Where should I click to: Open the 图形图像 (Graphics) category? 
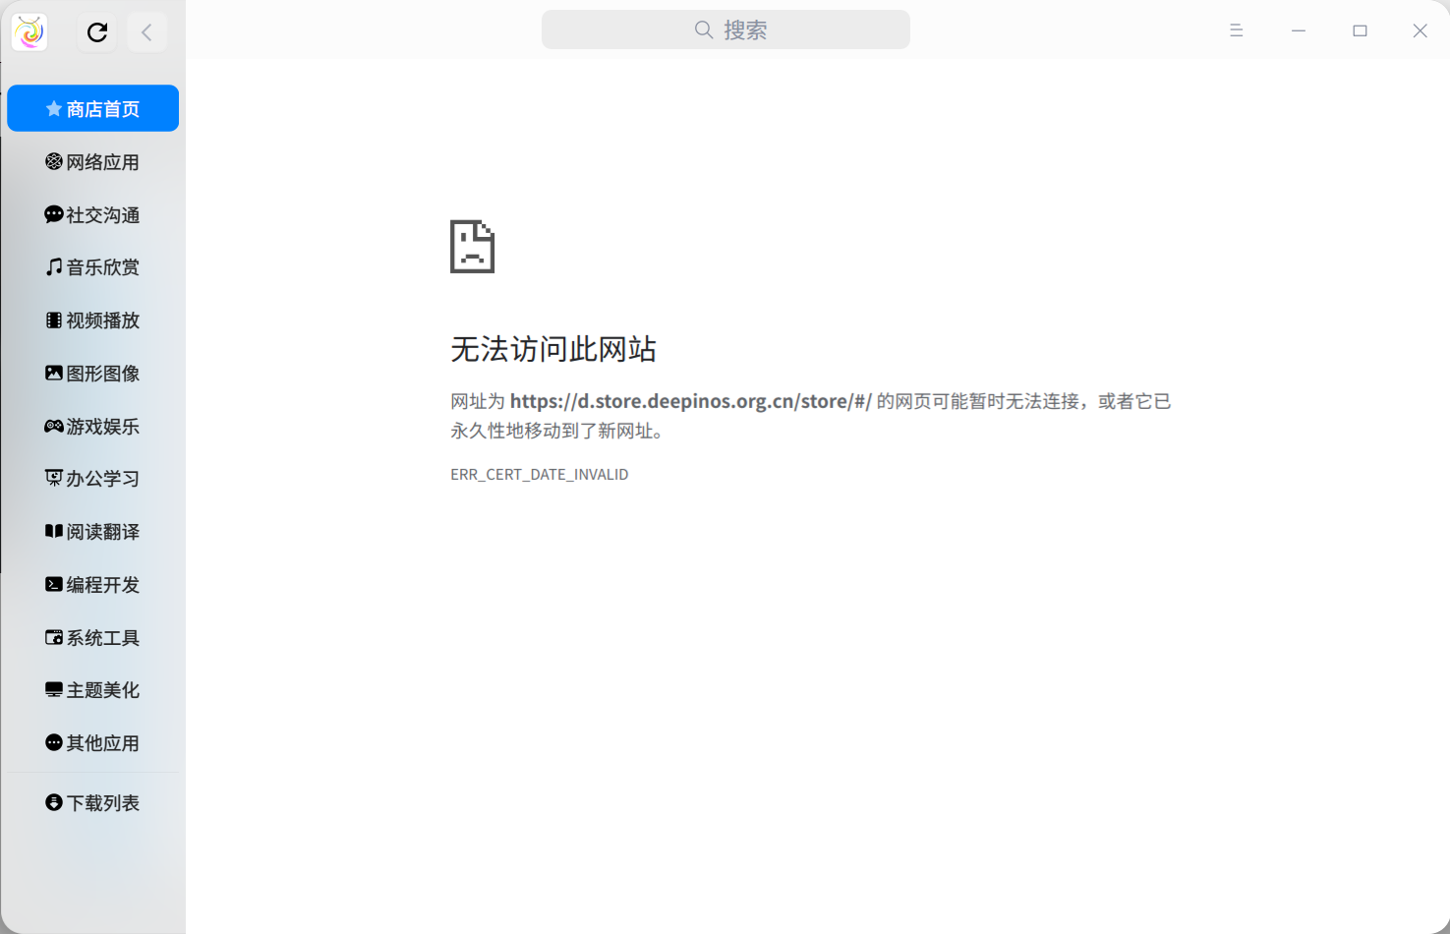point(92,373)
